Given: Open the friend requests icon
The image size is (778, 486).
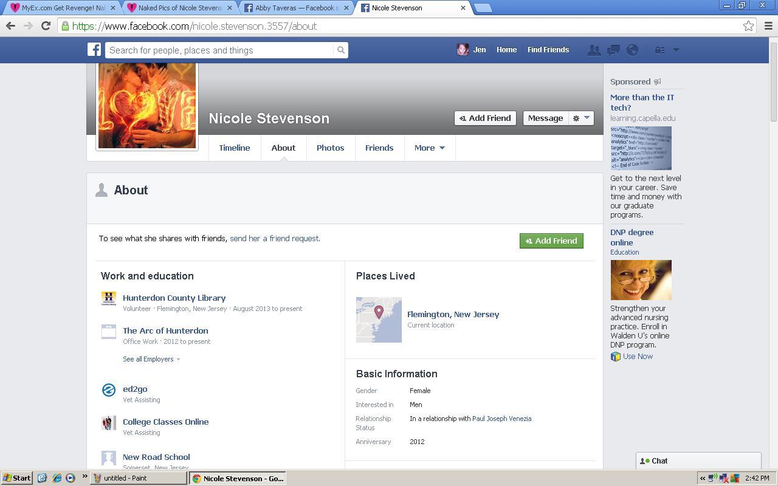Looking at the screenshot, I should point(594,50).
